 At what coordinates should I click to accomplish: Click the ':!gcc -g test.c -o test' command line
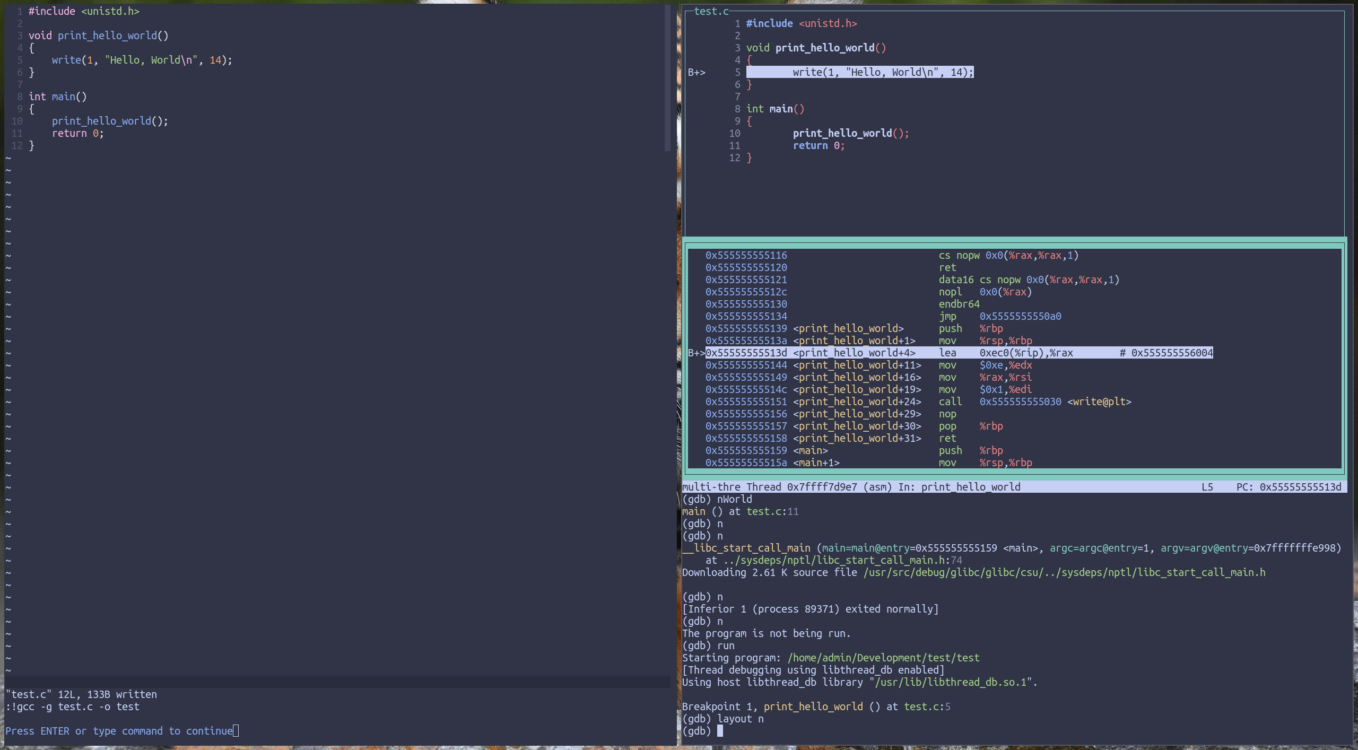[73, 707]
